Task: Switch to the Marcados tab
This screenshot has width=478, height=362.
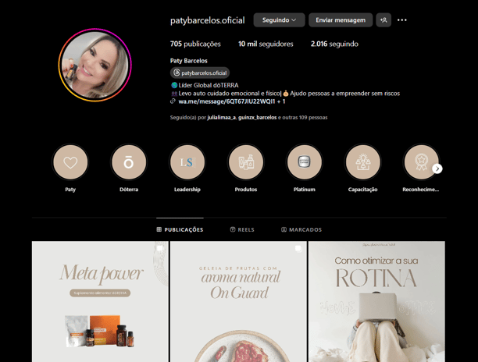Action: pyautogui.click(x=301, y=229)
